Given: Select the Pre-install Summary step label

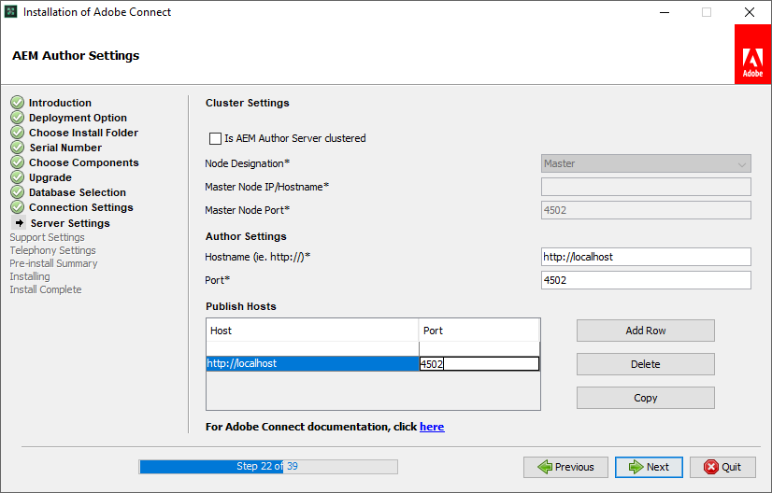Looking at the screenshot, I should (53, 263).
